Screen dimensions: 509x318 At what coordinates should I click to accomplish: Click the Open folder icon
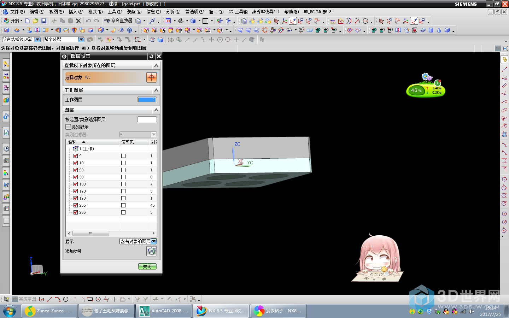35,21
